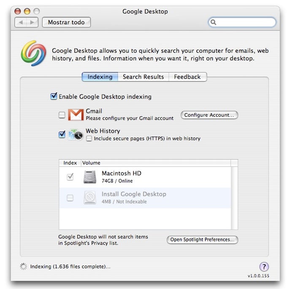Click the Gmail envelope icon
The height and width of the screenshot is (289, 287).
point(76,115)
